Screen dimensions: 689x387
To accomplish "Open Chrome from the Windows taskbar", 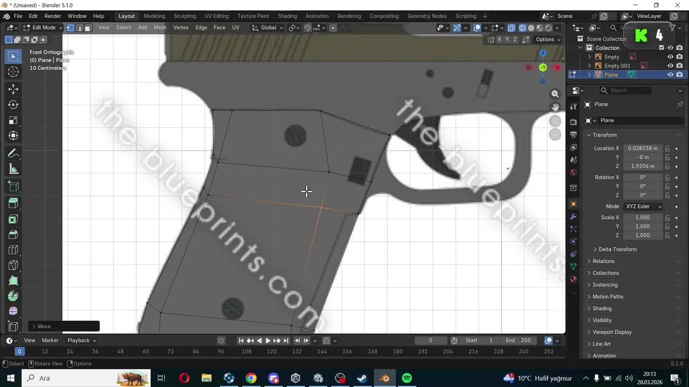I will [251, 378].
